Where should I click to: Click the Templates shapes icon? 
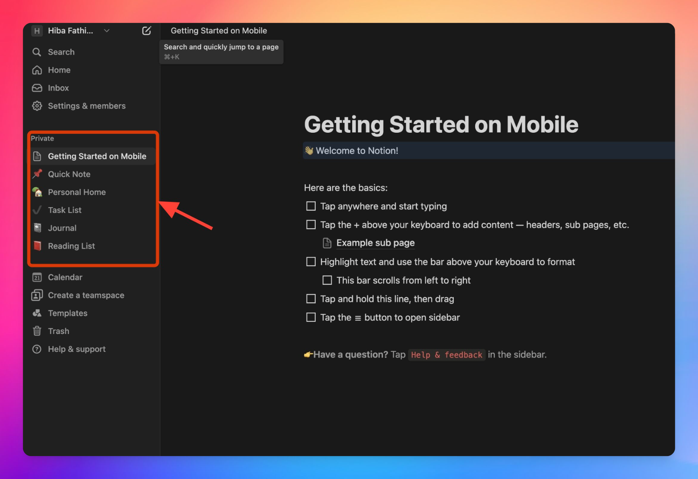pos(37,313)
